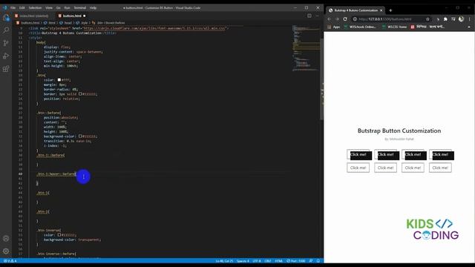
Task: Click the buttons.html breadcrumb segment
Action: pyautogui.click(x=28, y=23)
